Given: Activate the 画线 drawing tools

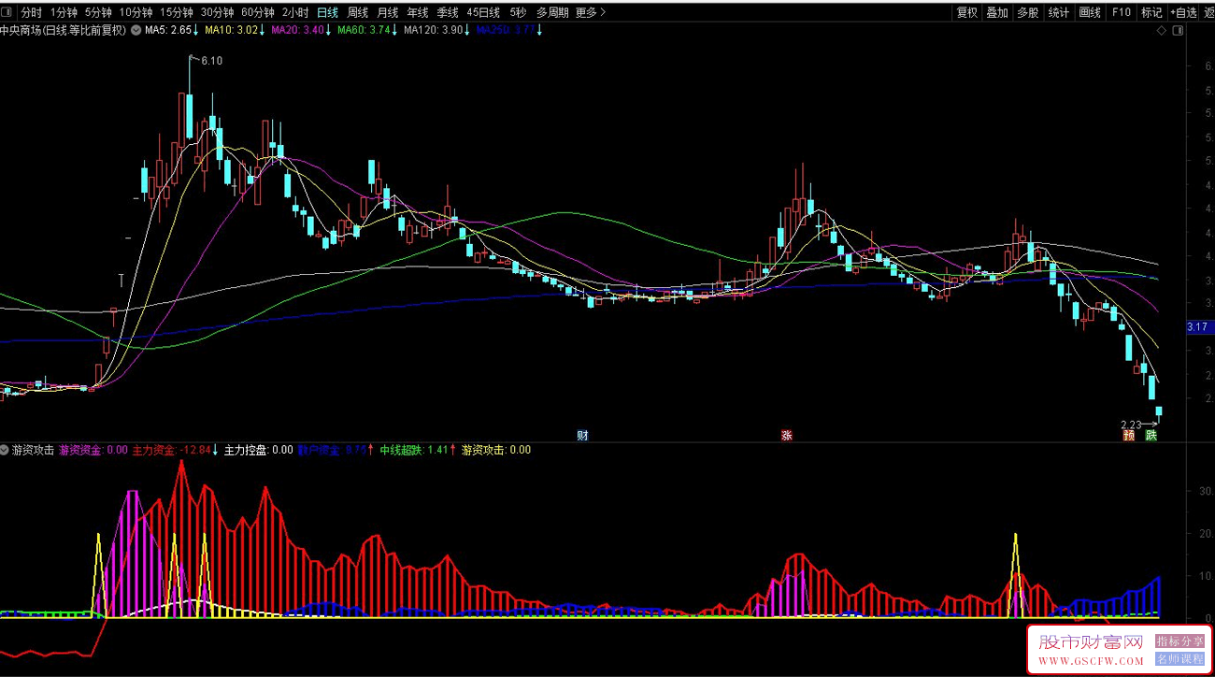Looking at the screenshot, I should [1090, 12].
